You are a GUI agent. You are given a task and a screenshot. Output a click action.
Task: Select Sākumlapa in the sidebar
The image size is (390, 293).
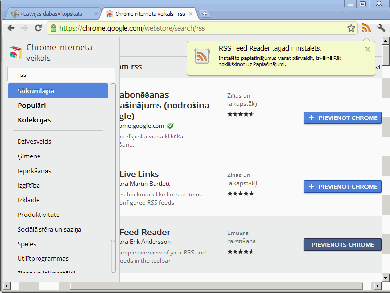(x=58, y=91)
